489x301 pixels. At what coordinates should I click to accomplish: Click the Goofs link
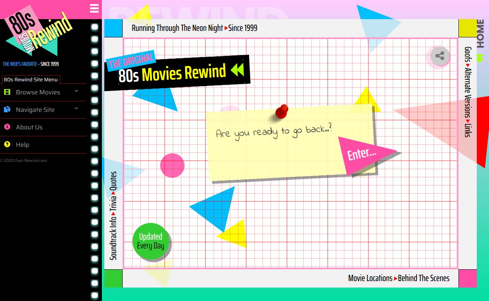point(468,55)
